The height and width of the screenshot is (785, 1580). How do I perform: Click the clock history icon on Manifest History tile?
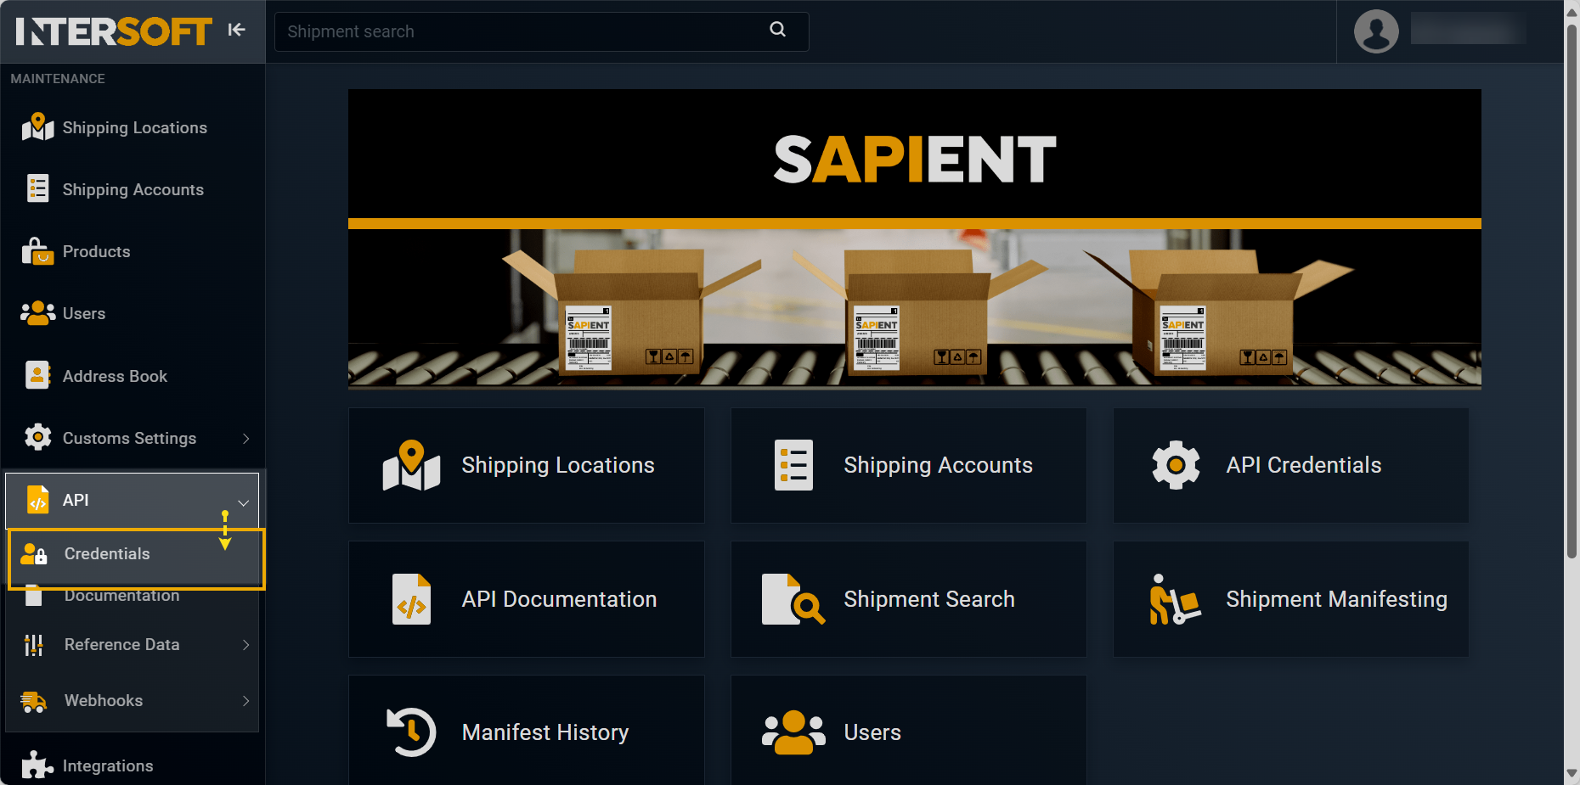411,732
